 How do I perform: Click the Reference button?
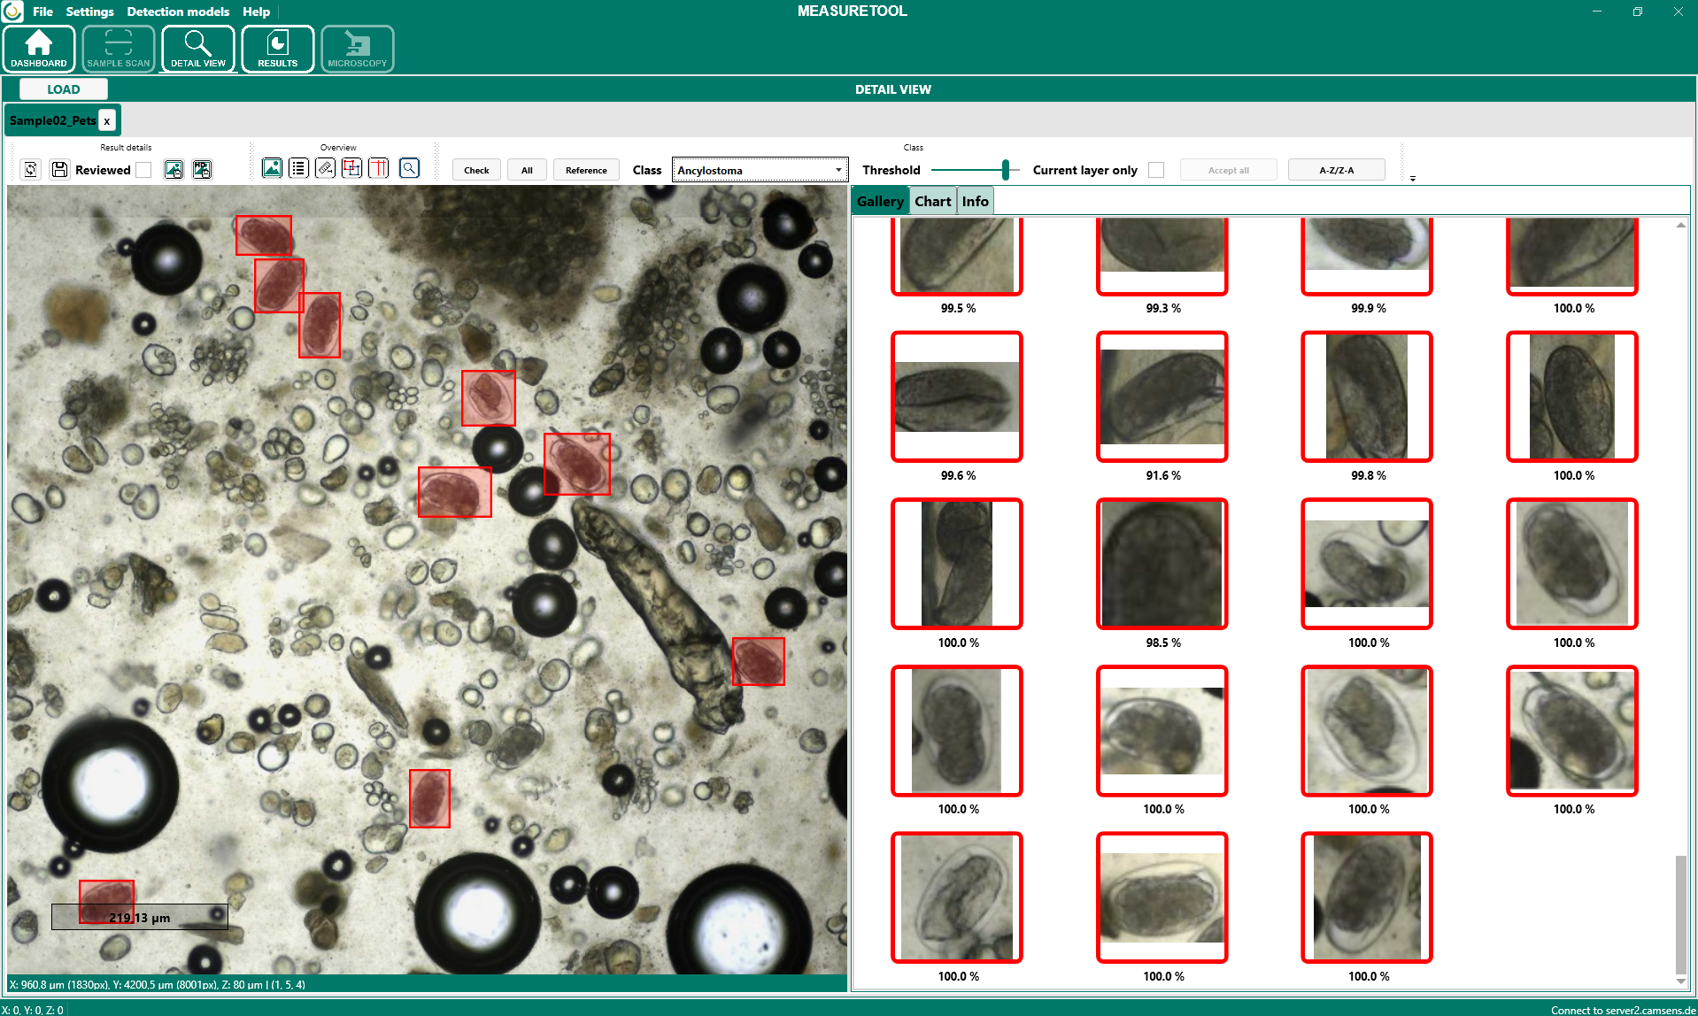click(x=586, y=170)
